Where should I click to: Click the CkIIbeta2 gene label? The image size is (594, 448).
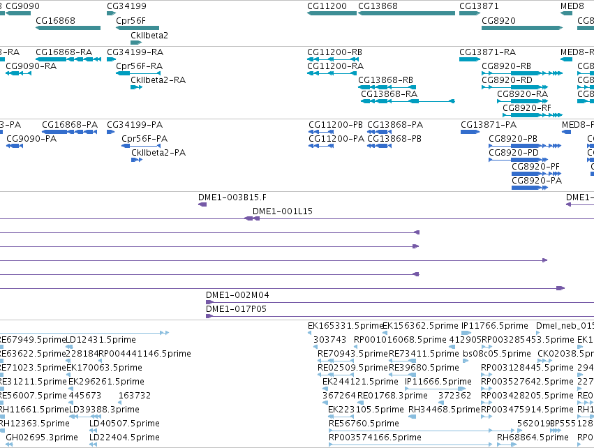[149, 35]
